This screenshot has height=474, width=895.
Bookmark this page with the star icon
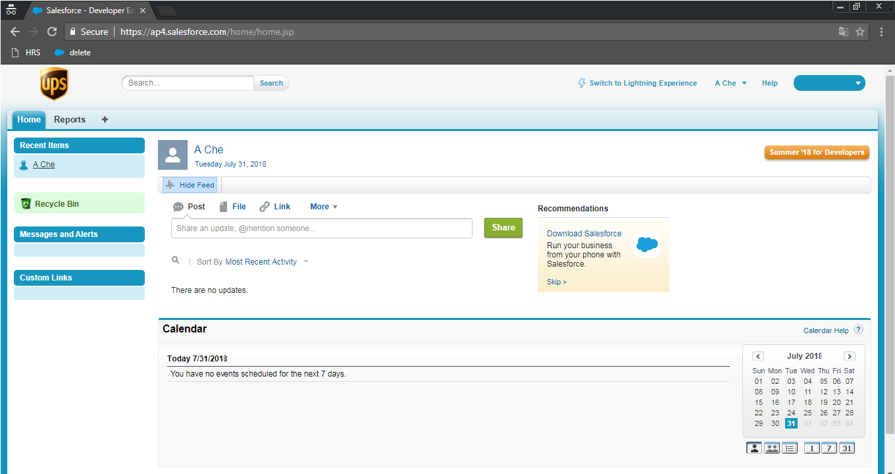pyautogui.click(x=860, y=32)
